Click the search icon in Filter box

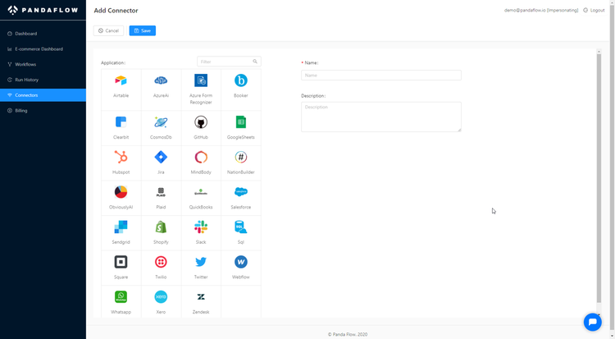pos(255,62)
